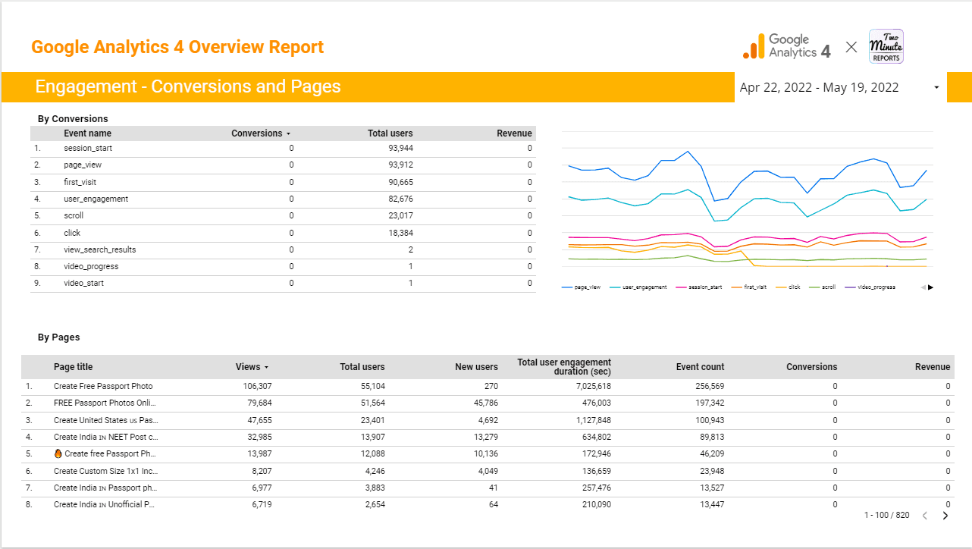972x549 pixels.
Task: Sort pages table by Views column
Action: 252,367
